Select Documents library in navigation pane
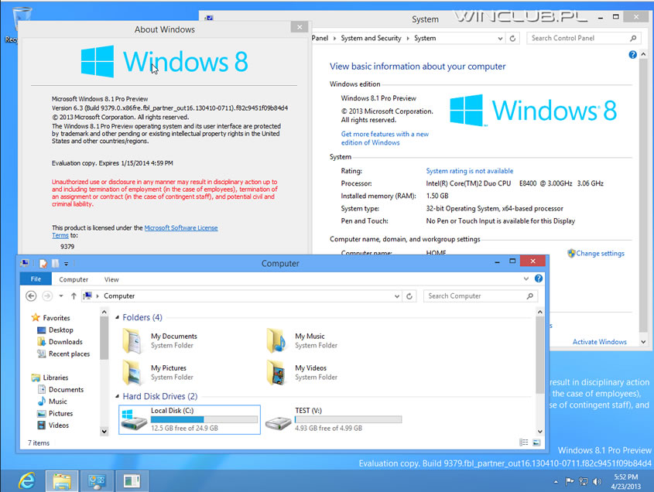The width and height of the screenshot is (654, 492). pos(60,389)
